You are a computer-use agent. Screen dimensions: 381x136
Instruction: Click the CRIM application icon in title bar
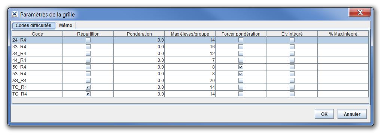[15, 14]
